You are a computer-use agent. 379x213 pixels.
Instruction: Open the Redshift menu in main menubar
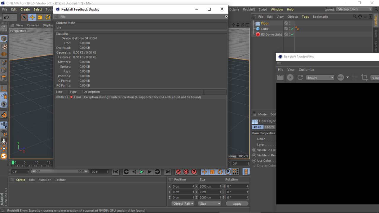pos(249,9)
